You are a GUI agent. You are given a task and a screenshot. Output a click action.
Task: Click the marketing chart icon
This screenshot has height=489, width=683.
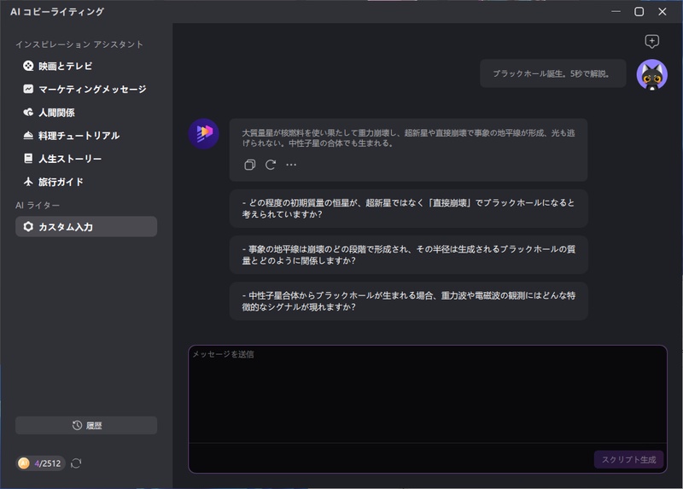pyautogui.click(x=28, y=89)
